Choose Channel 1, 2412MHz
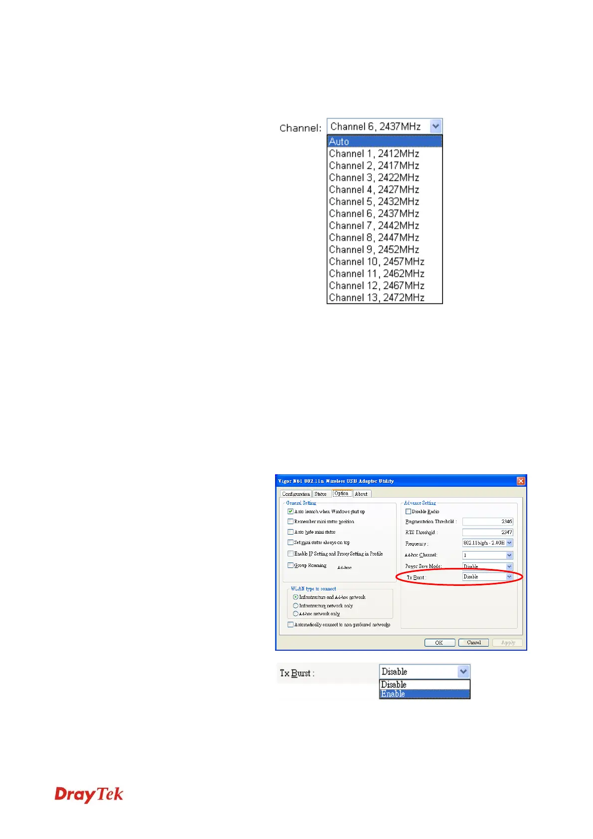Viewport: 593px width, 839px height. tap(384, 153)
